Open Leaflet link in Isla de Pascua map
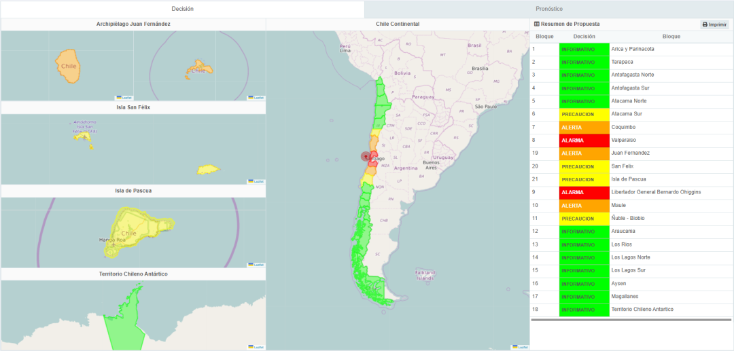734x351 pixels. 256,265
